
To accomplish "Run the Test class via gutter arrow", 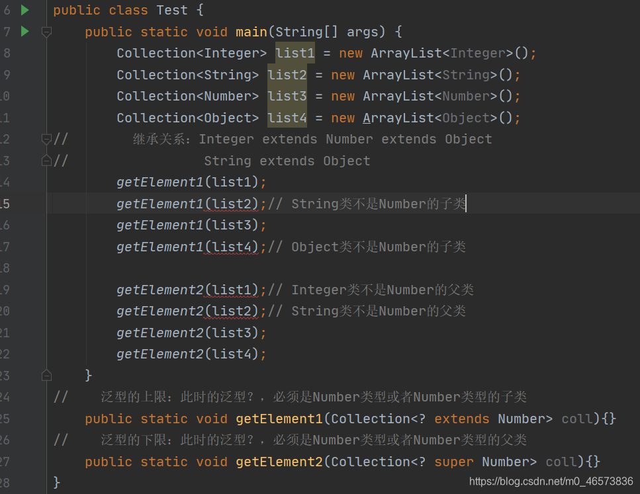I will 25,10.
